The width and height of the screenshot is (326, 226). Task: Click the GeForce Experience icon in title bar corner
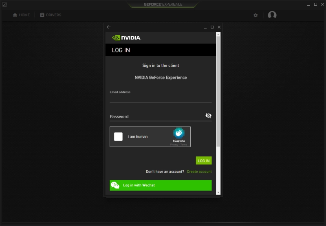(x=4, y=4)
